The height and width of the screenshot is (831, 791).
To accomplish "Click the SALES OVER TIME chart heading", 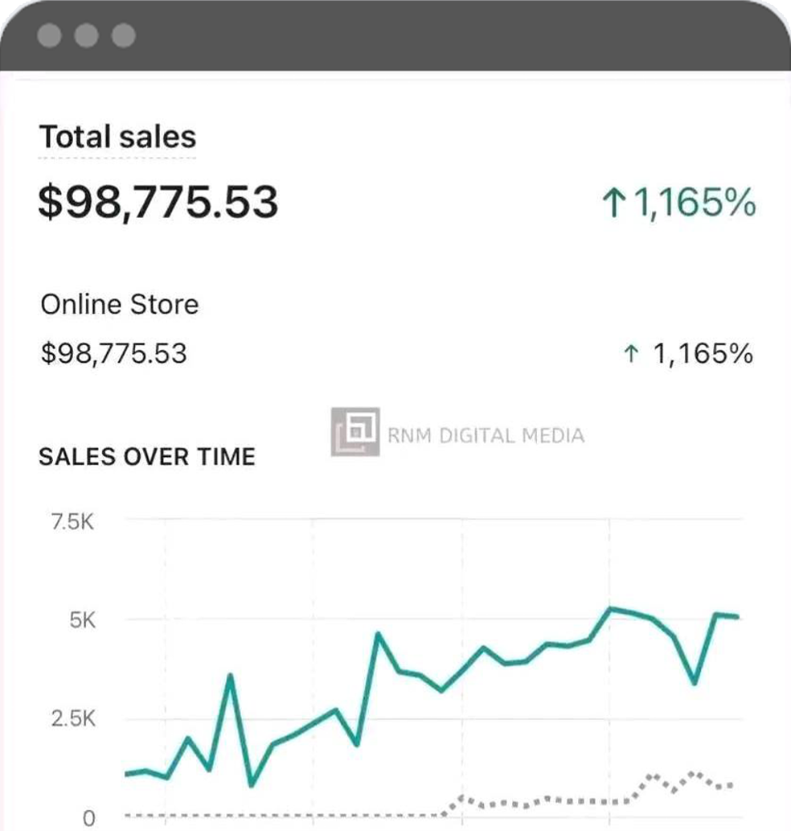I will [147, 457].
